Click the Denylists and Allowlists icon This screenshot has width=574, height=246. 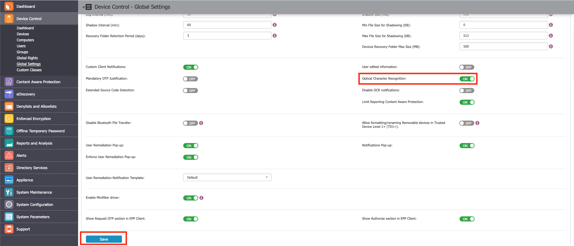(9, 106)
